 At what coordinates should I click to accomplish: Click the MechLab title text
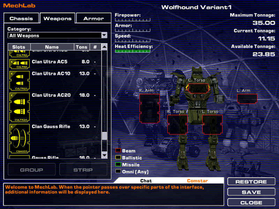(19, 5)
